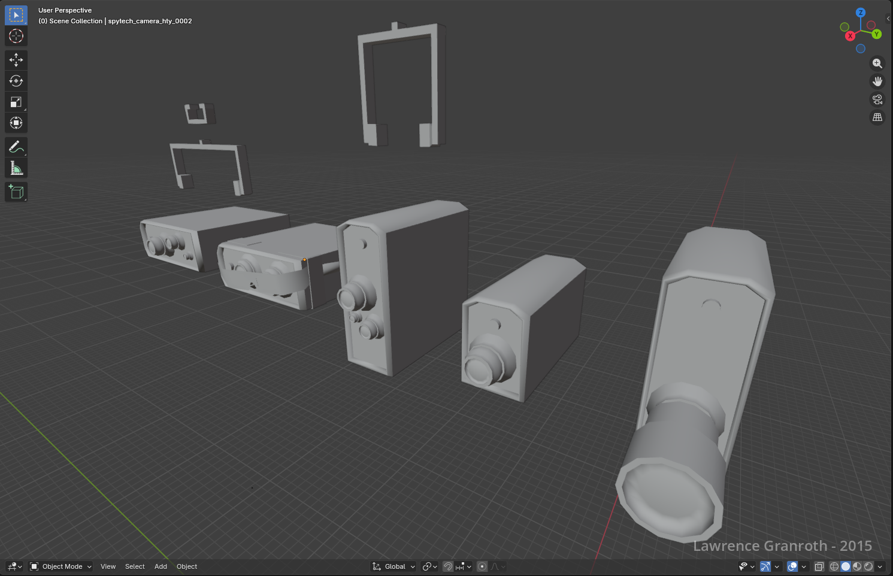893x576 pixels.
Task: Toggle X-ray view mode
Action: click(819, 566)
